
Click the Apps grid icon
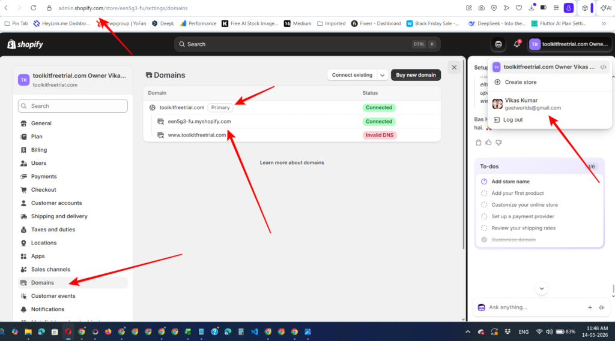[23, 256]
